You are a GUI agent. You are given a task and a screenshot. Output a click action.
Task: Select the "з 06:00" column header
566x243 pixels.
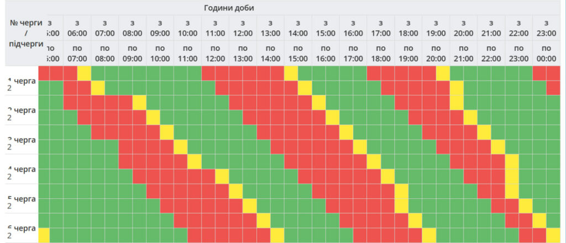tap(77, 28)
